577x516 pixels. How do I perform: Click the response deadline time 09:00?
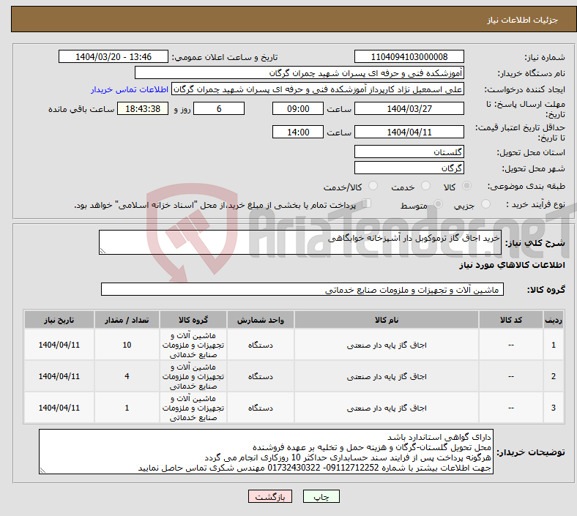(298, 108)
